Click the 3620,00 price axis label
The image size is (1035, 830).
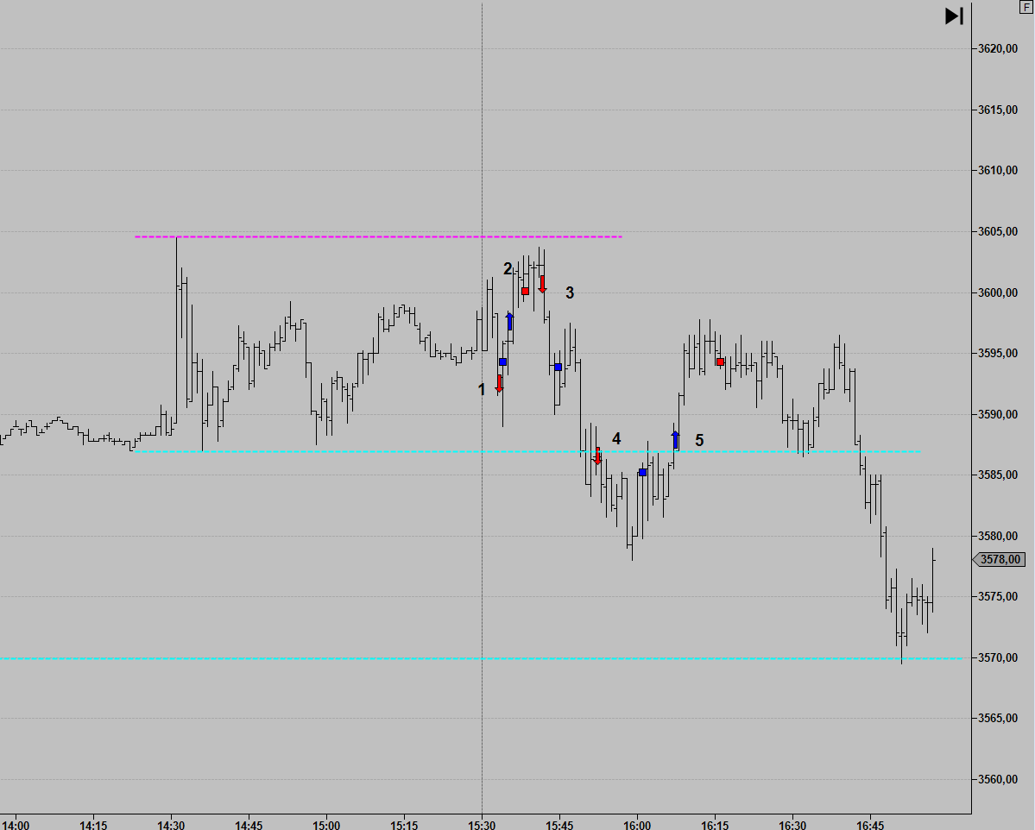[997, 49]
